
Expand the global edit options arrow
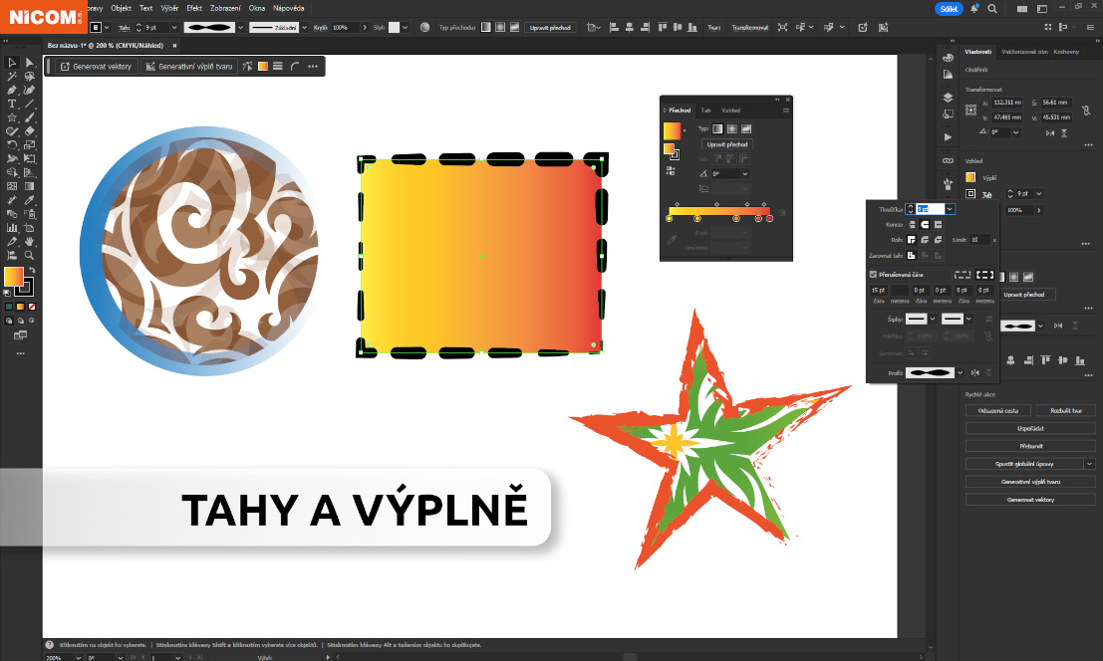(1090, 464)
